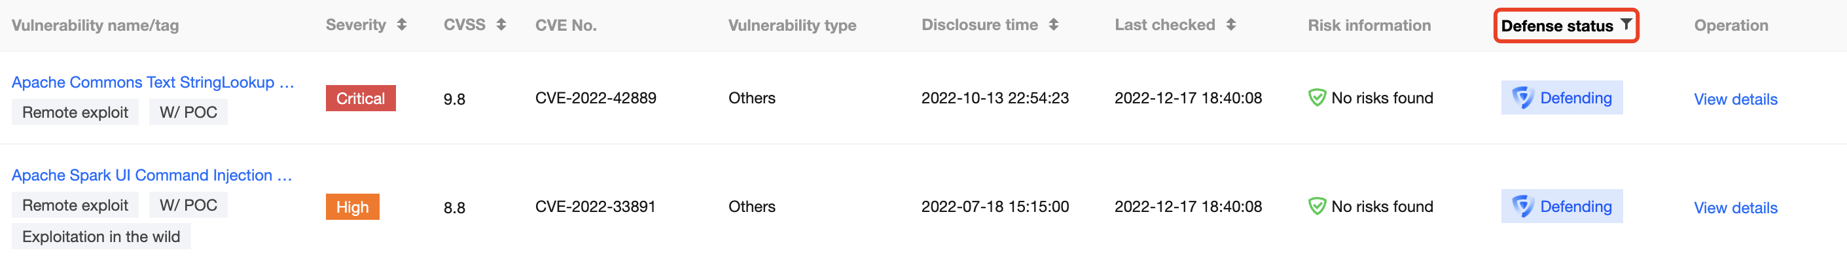Select the Exploitation in the wild tag

(101, 237)
